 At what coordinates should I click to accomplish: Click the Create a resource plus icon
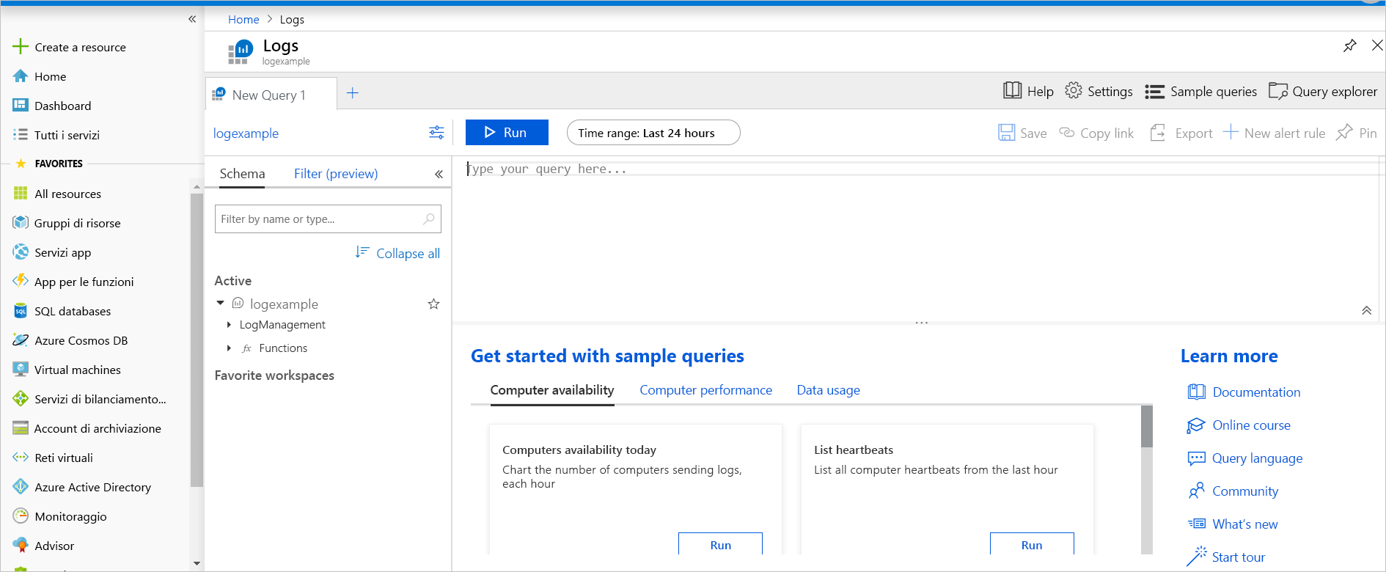click(21, 47)
